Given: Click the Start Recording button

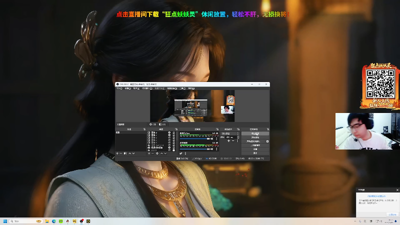Looking at the screenshot, I should [255, 137].
